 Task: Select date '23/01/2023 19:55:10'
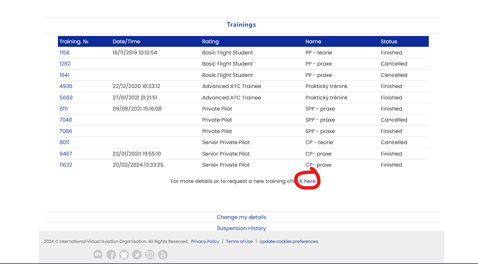click(137, 154)
